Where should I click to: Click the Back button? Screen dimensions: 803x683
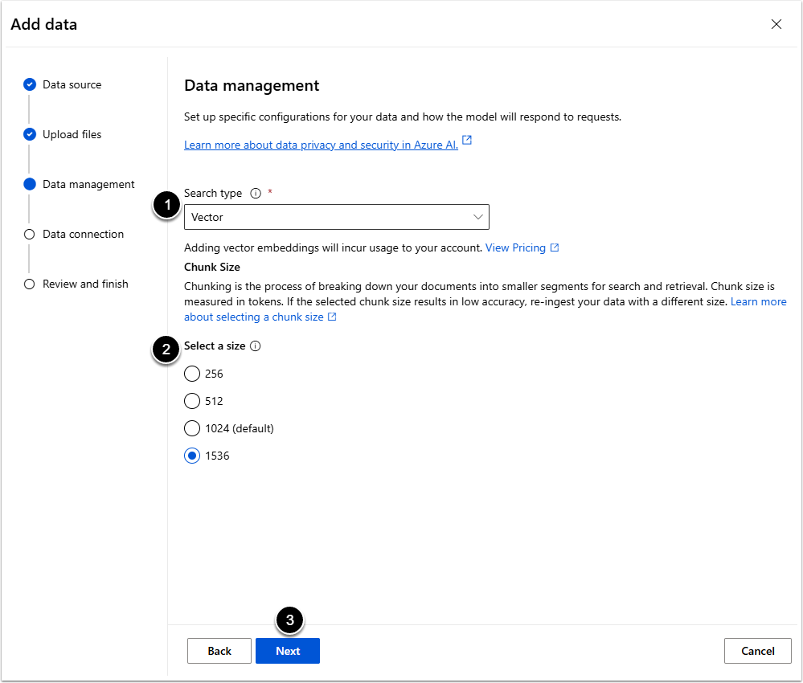click(x=219, y=651)
